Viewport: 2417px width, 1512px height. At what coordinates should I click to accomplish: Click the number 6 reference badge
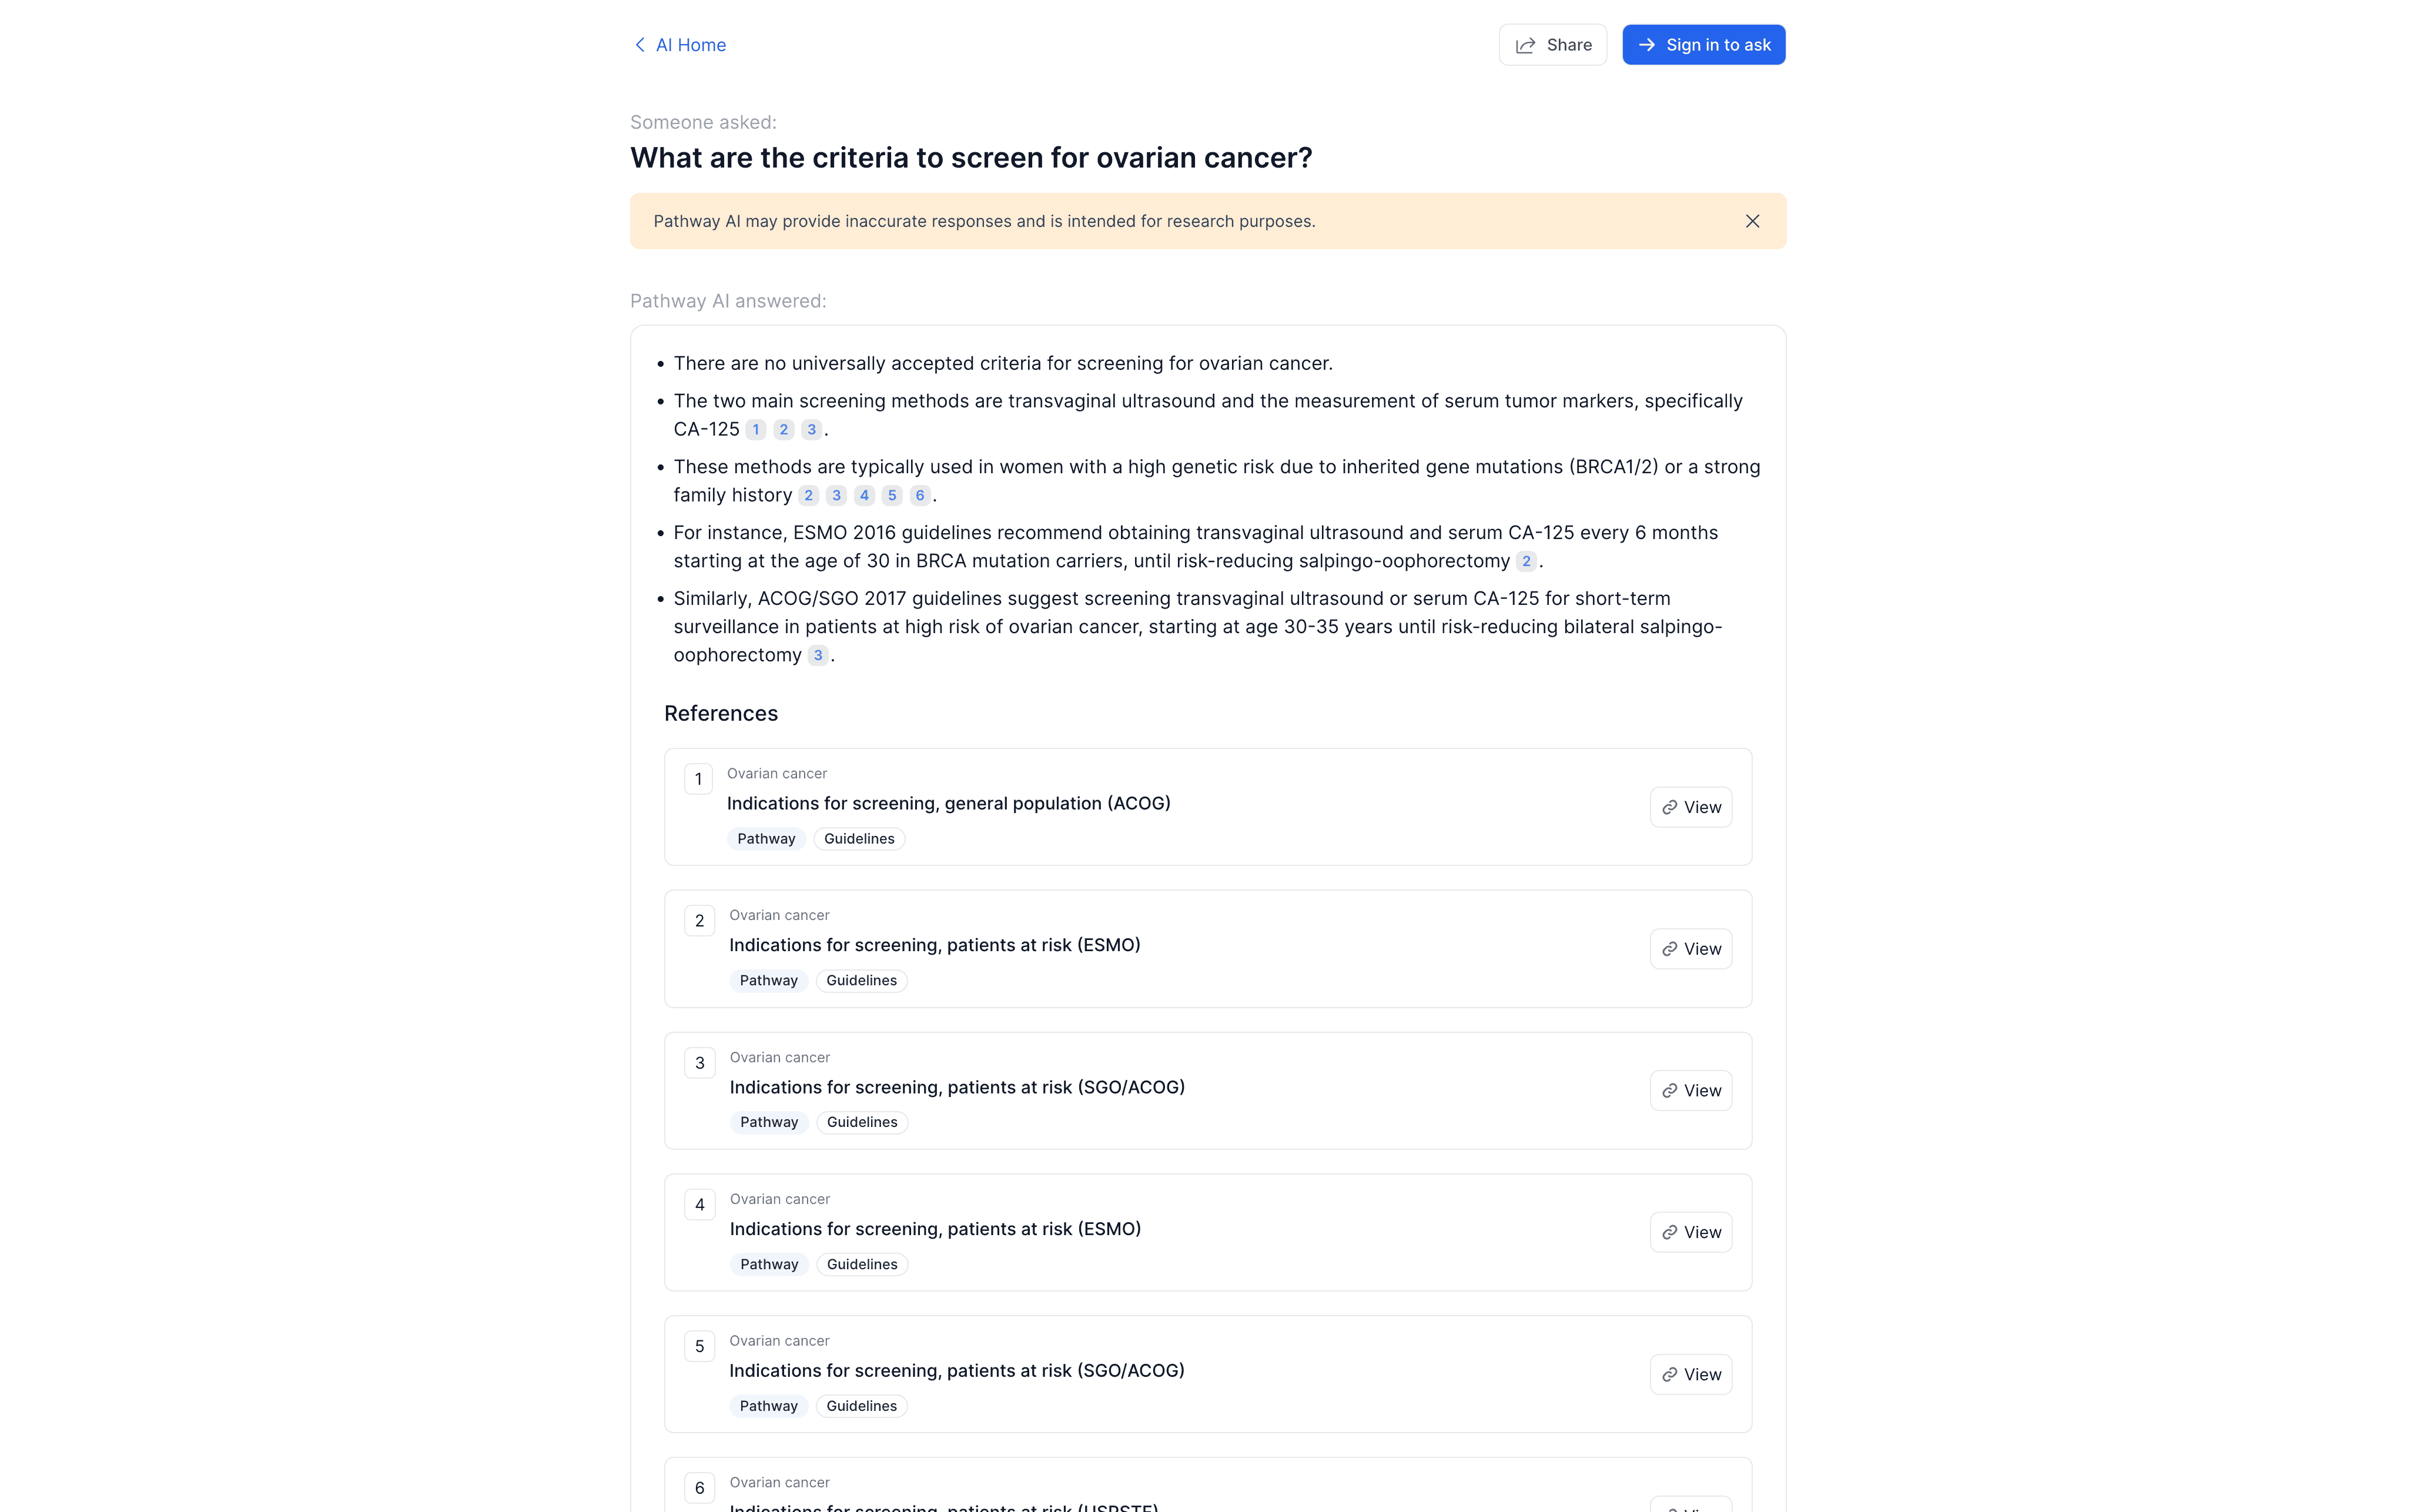pyautogui.click(x=699, y=1488)
